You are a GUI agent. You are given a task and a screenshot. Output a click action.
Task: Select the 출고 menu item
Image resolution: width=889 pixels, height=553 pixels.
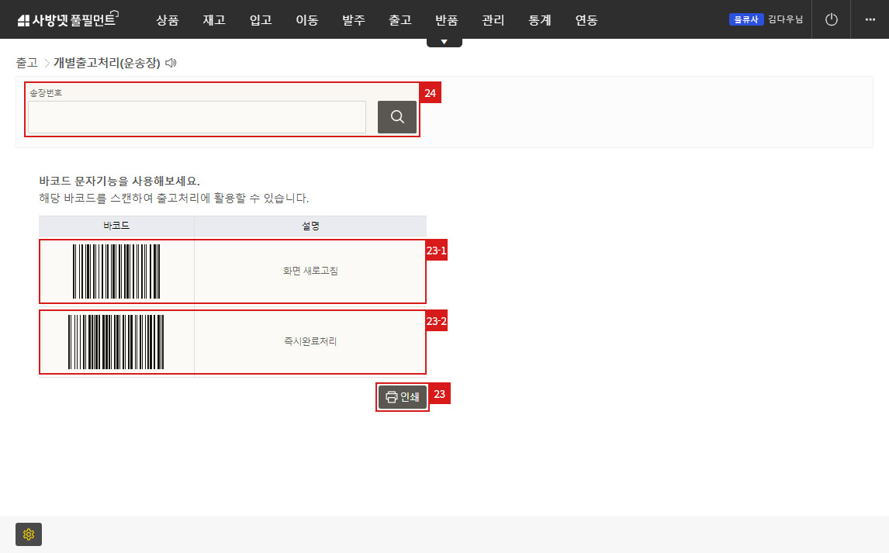point(400,20)
